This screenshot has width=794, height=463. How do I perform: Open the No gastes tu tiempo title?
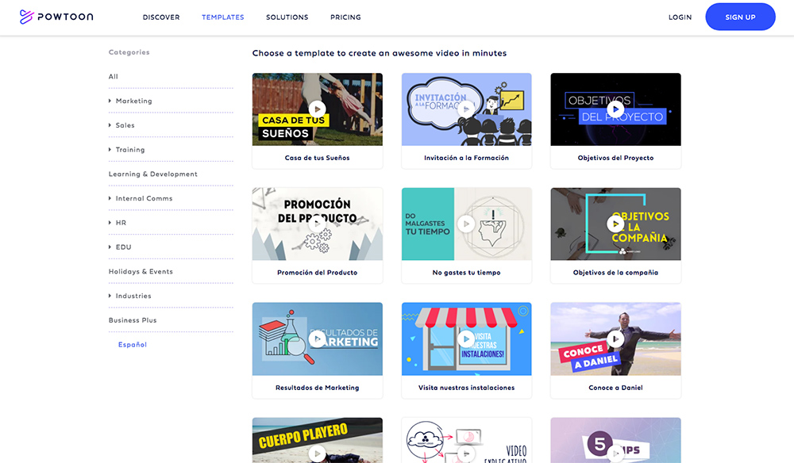click(x=466, y=273)
